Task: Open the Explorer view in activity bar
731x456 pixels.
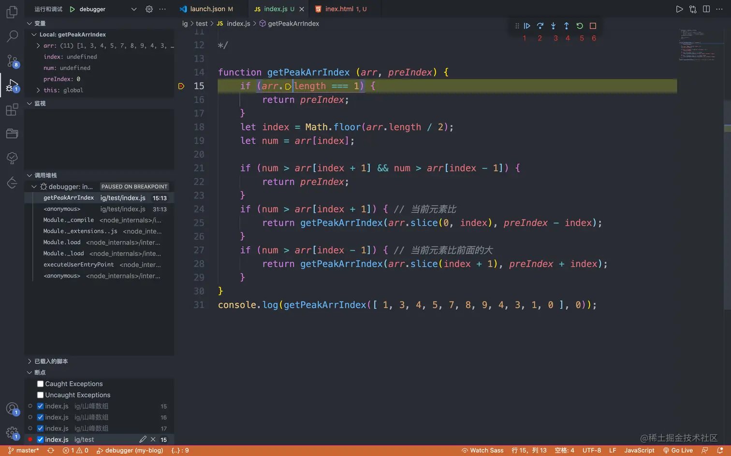Action: pos(12,12)
